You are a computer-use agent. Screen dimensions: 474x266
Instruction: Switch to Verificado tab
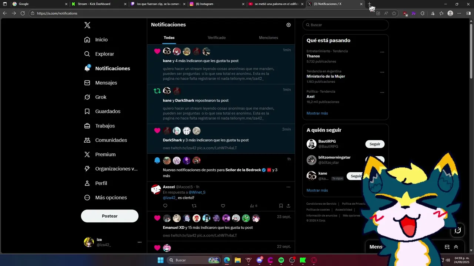217,38
